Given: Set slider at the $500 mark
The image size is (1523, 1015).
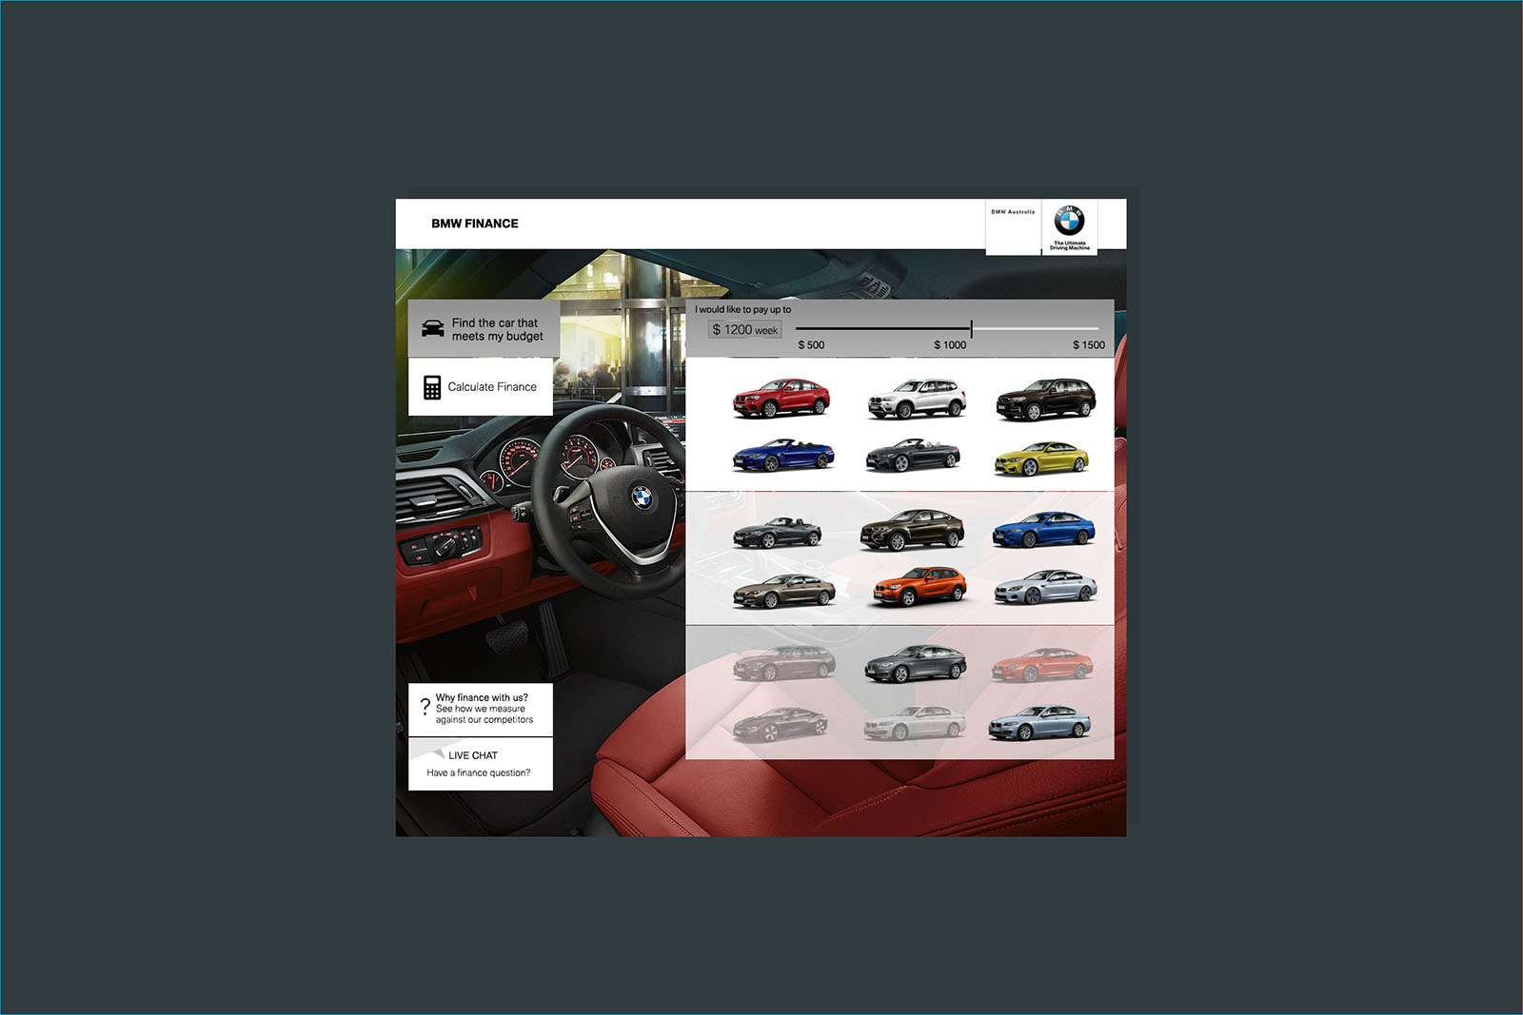Looking at the screenshot, I should point(798,329).
